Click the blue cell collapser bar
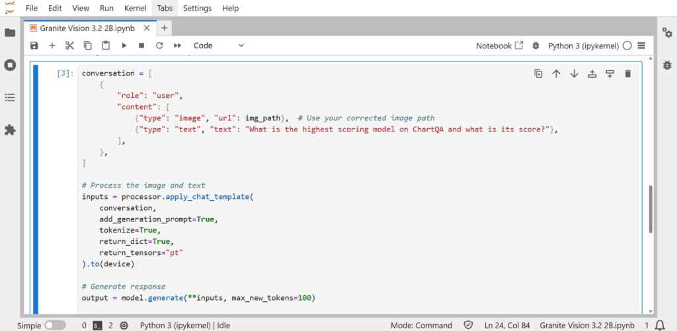This screenshot has height=331, width=677. click(x=36, y=189)
